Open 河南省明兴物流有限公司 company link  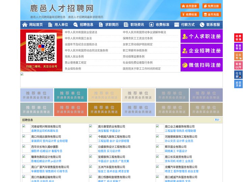[46, 126]
